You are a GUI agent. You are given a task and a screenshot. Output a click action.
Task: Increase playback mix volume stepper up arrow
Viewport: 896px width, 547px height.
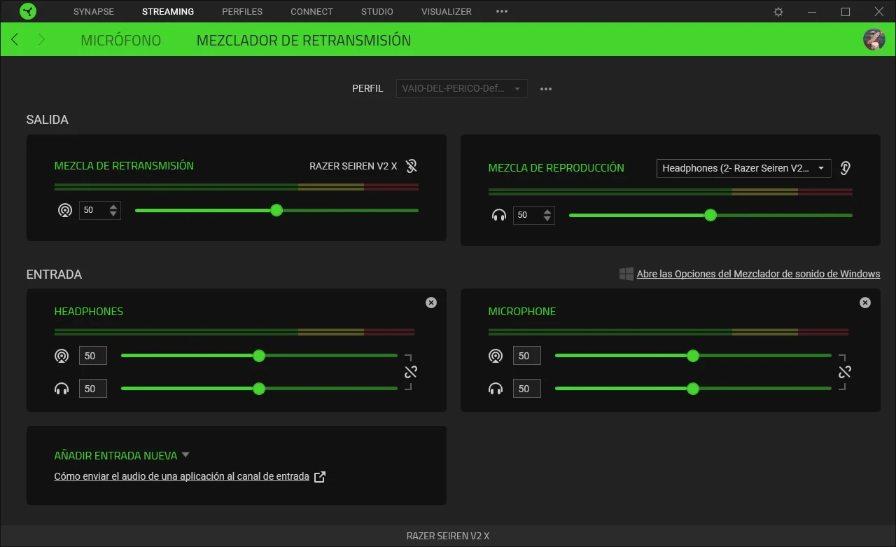click(547, 212)
